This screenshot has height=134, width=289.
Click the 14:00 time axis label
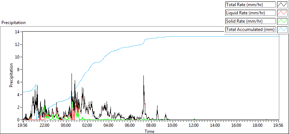point(215,126)
